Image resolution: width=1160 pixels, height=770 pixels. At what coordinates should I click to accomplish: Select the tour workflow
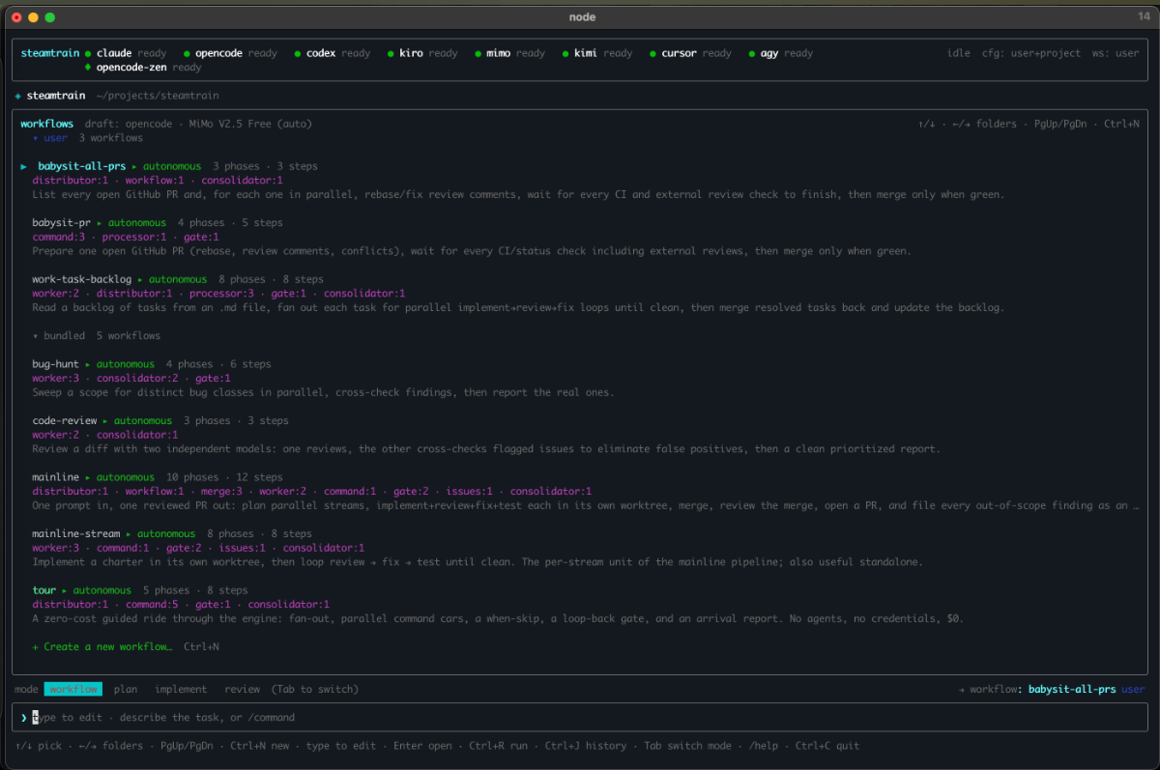pyautogui.click(x=43, y=590)
